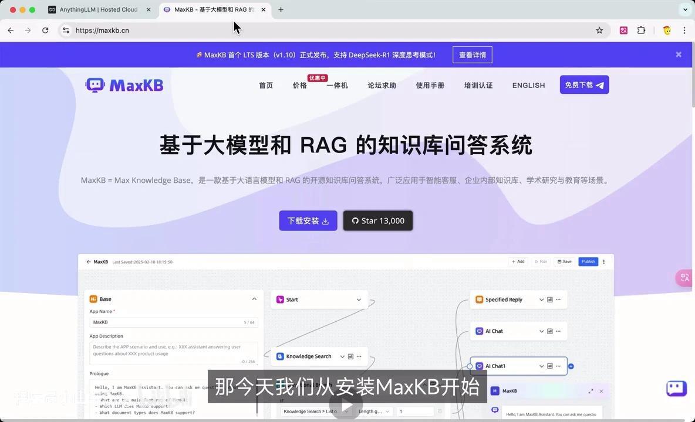The image size is (695, 422).
Task: Open Chrome three-dot menu
Action: coord(684,30)
